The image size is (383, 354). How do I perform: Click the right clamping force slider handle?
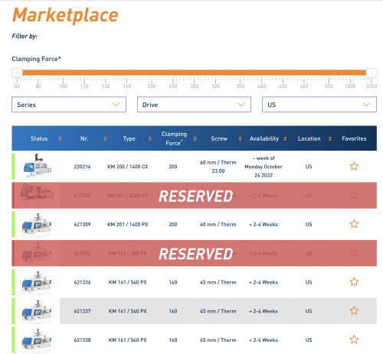pos(372,73)
